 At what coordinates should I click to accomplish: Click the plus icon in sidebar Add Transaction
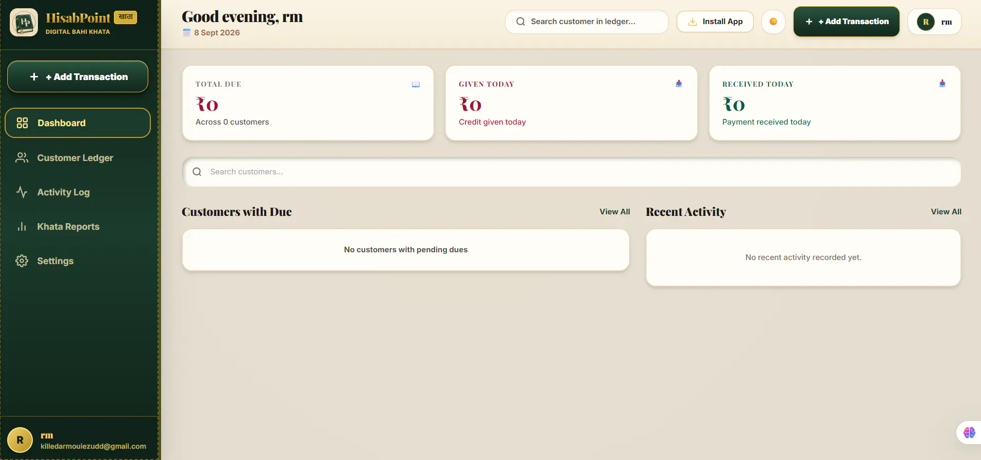34,76
